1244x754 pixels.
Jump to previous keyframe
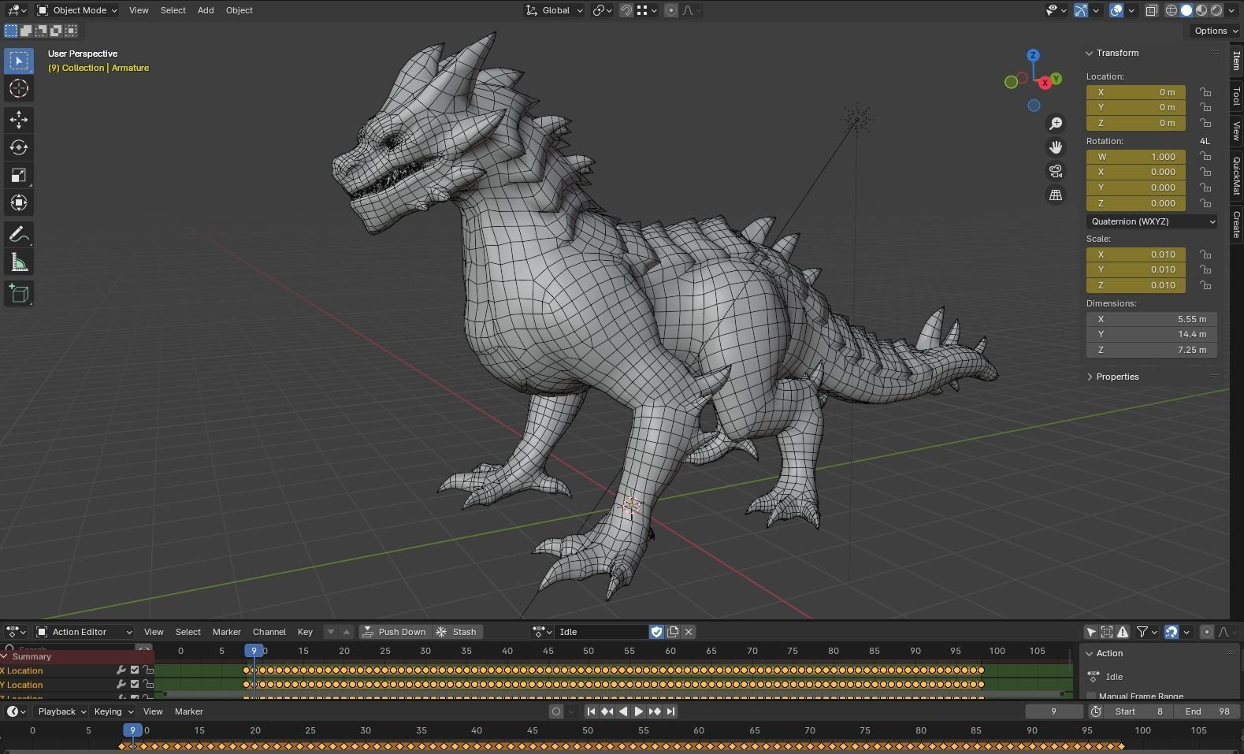(x=607, y=711)
